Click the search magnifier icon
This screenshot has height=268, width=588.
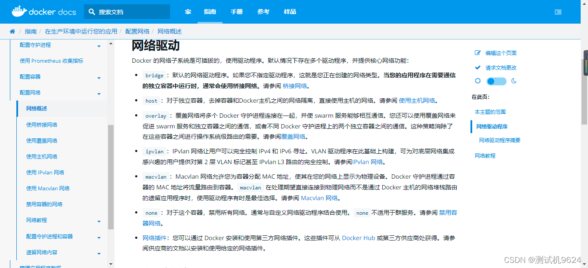pos(92,12)
